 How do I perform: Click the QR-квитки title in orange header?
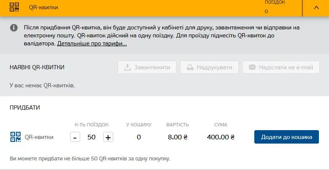(44, 8)
